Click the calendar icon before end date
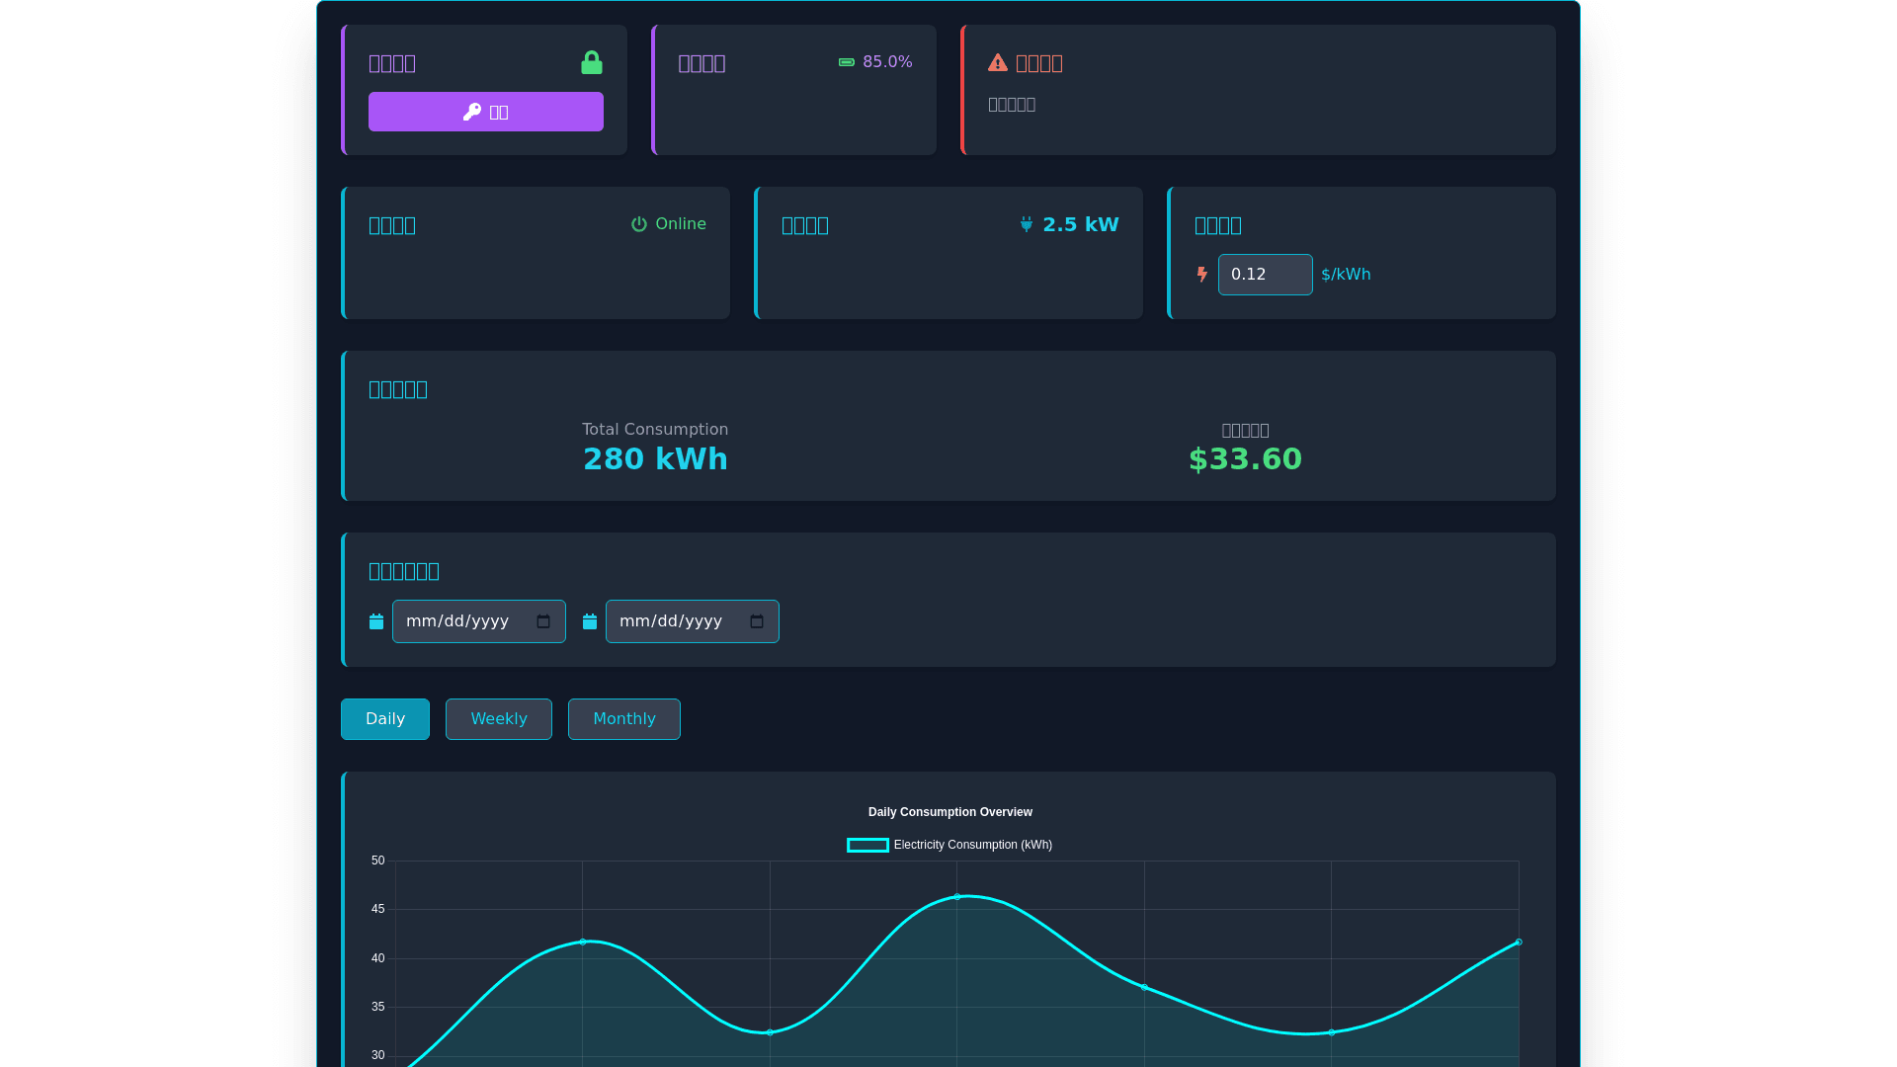The width and height of the screenshot is (1897, 1067). (590, 621)
